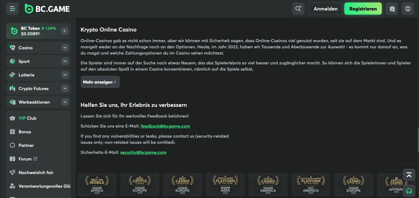This screenshot has height=198, width=419.
Task: Collapse sidebar with hamburger menu icon
Action: point(13,9)
